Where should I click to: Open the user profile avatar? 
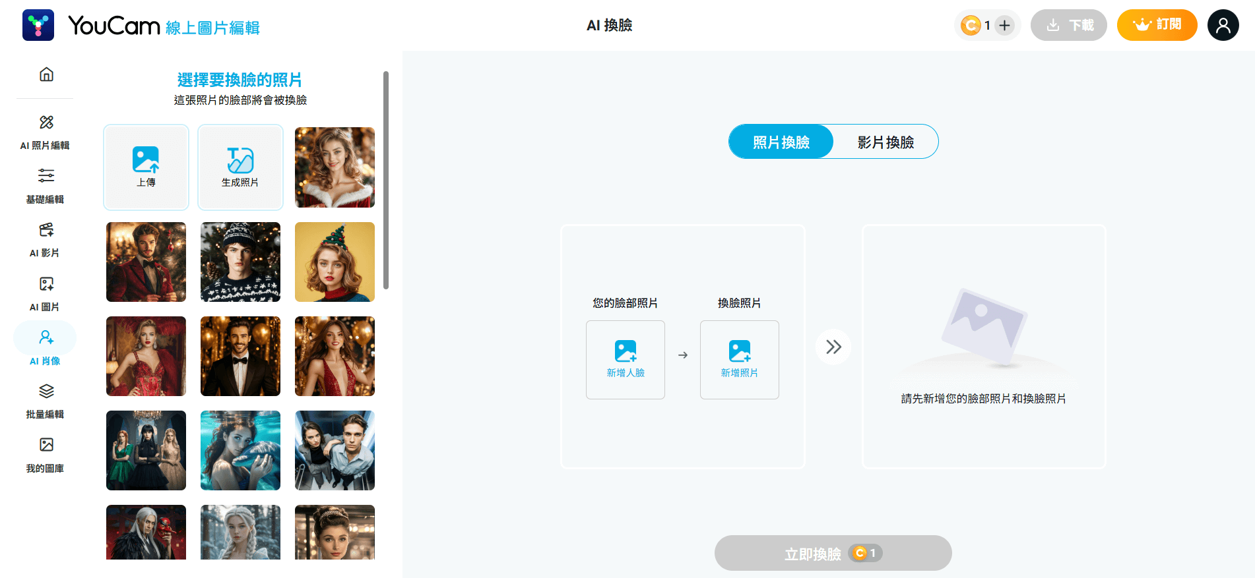pos(1223,26)
